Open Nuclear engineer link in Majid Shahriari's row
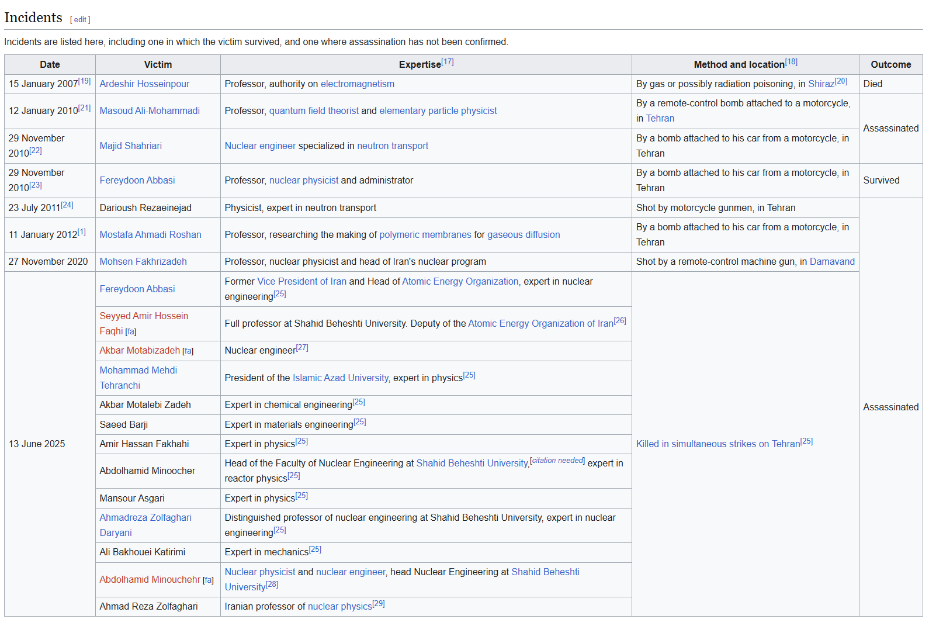The width and height of the screenshot is (929, 626). click(x=260, y=146)
